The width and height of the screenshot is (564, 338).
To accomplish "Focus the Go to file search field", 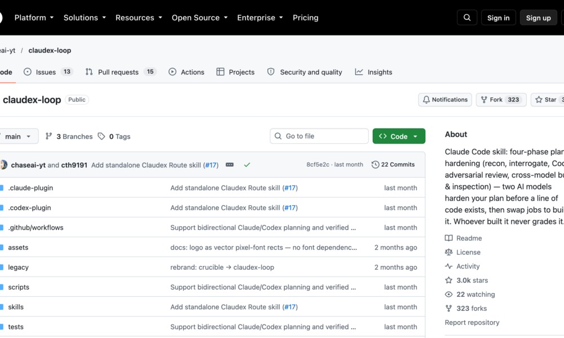I will point(319,136).
